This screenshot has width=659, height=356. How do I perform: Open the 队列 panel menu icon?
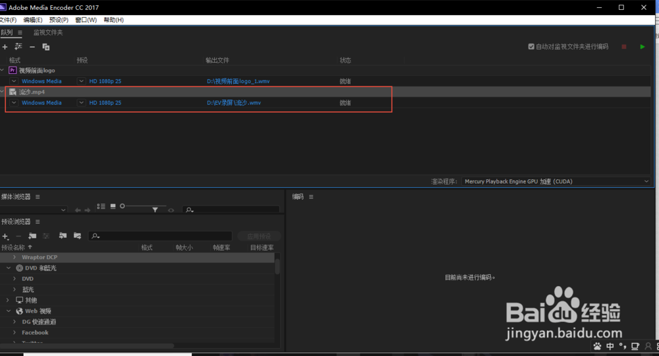(x=20, y=32)
